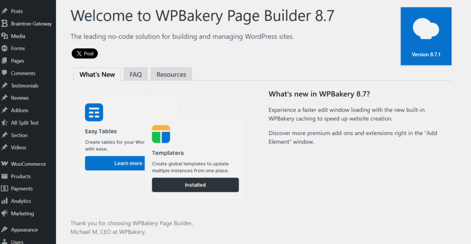Click the Templatera colorful icon

[161, 134]
